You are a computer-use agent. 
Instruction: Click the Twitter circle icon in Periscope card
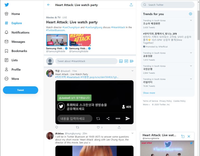61,106
